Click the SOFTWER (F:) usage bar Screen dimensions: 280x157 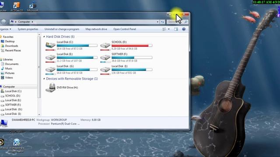coord(132,58)
